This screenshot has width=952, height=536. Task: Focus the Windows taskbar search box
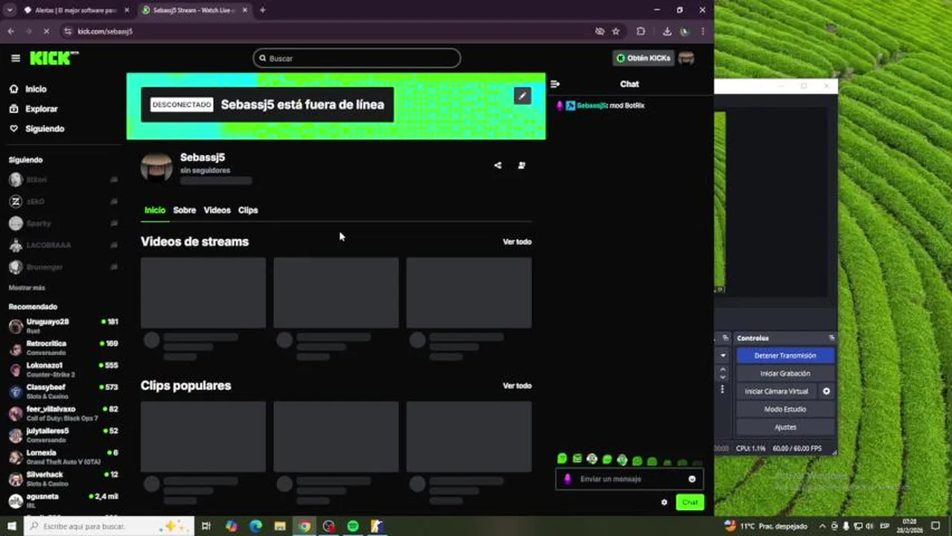tap(110, 526)
